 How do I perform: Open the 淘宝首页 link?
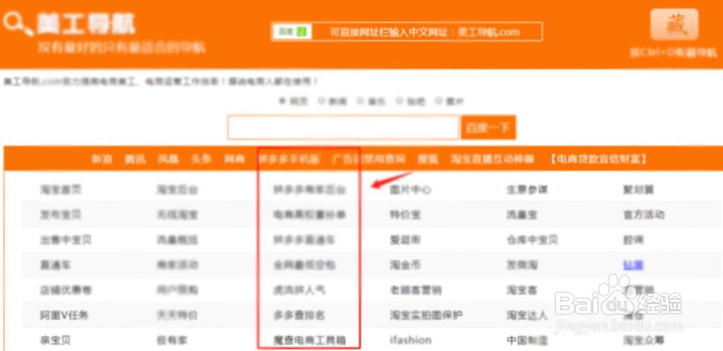click(x=61, y=189)
